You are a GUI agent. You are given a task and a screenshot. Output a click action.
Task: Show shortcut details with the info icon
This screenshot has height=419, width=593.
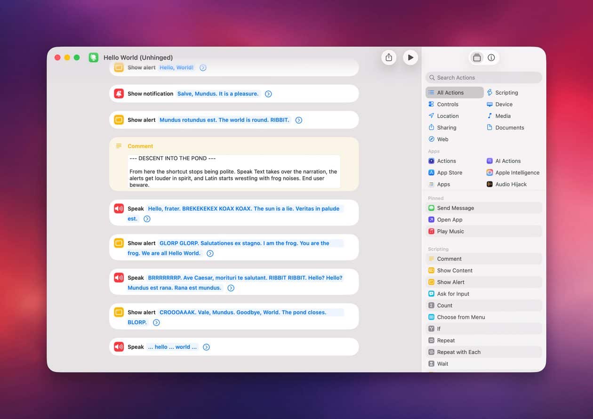click(491, 57)
